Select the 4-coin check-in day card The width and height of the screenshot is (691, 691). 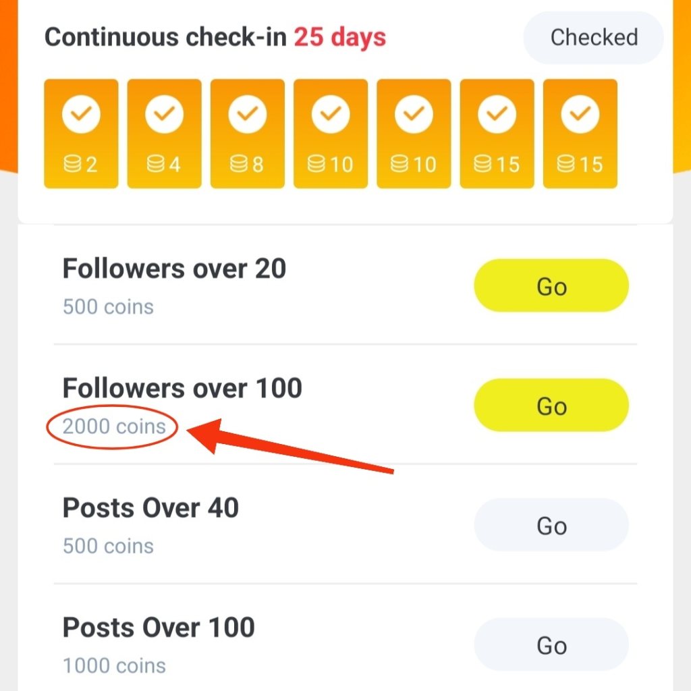tap(164, 134)
